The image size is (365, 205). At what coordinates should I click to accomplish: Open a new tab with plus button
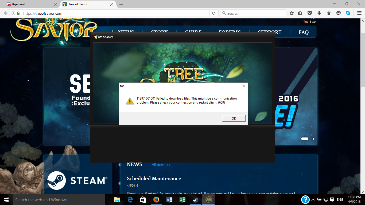(x=121, y=4)
